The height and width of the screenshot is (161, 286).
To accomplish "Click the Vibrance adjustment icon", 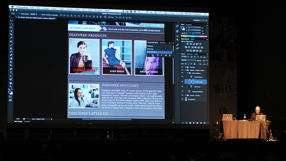I will point(201,44).
